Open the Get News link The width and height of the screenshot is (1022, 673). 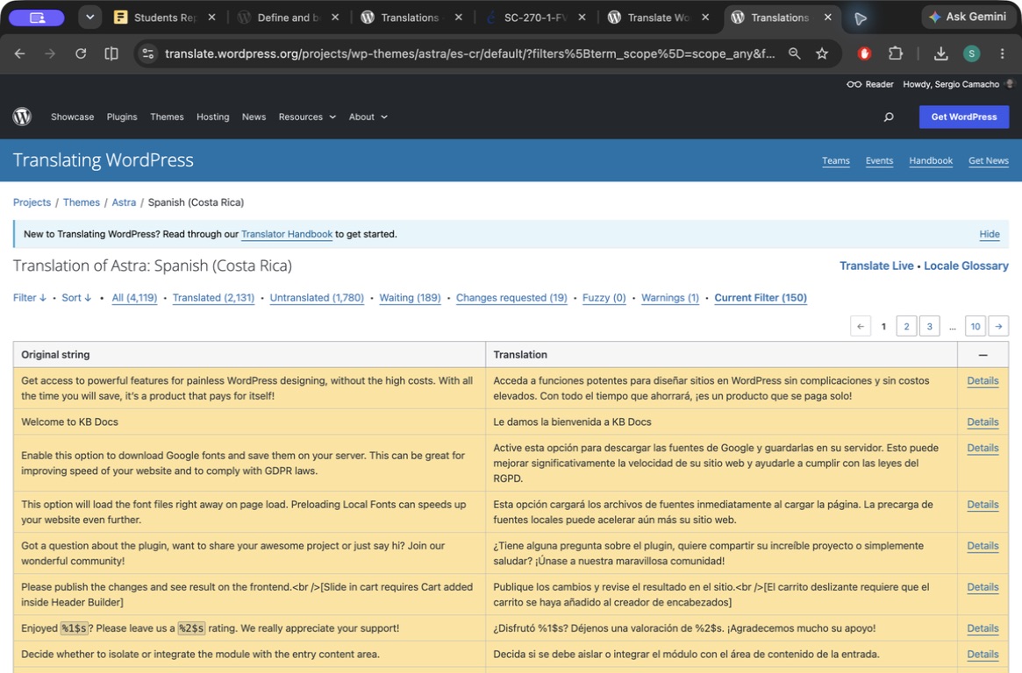pyautogui.click(x=988, y=160)
